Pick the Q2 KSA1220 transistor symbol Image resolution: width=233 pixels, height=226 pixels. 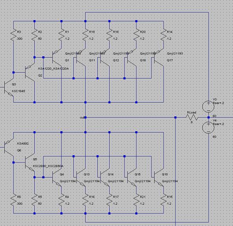coord(30,72)
